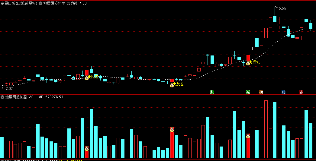Click the money bag on the tallest solid red volume bar
Image resolution: width=316 pixels, height=161 pixels.
(x=172, y=130)
